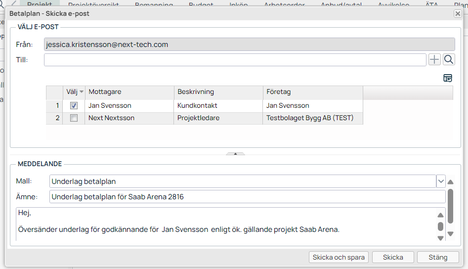Check the Next Nextsson recipient checkbox
Image resolution: width=468 pixels, height=269 pixels.
(74, 118)
